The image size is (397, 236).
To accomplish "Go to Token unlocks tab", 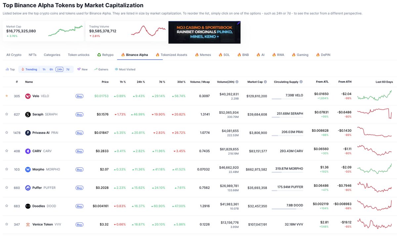I will coord(78,55).
